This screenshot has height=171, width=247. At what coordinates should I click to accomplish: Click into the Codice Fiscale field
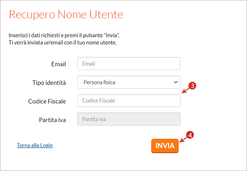(129, 101)
